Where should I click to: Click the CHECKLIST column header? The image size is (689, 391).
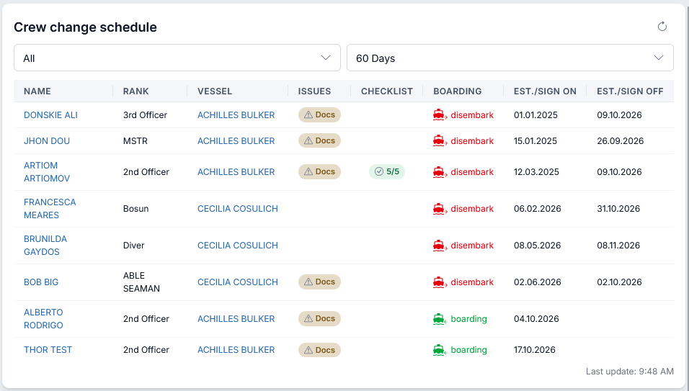click(x=387, y=91)
